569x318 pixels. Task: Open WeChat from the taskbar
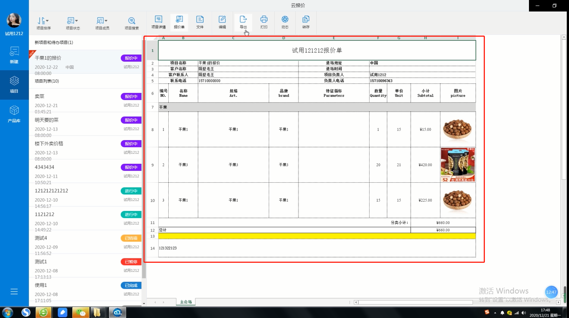(x=80, y=312)
